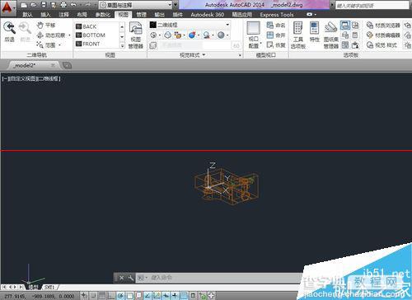Expand the Orbit (动态观察) dropdown arrow

coord(69,35)
